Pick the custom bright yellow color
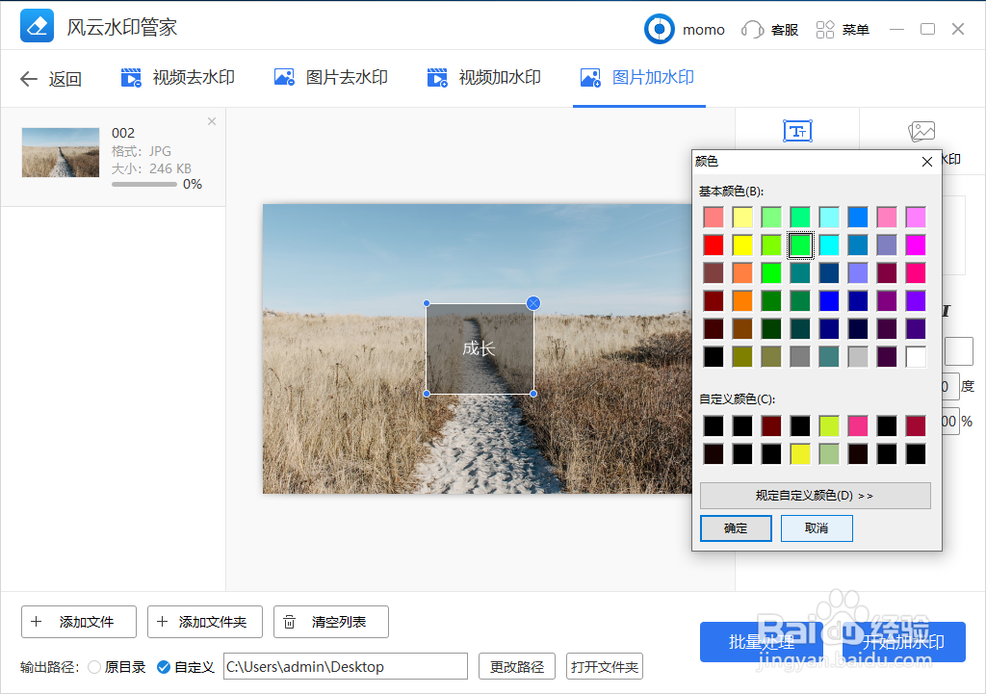 800,453
